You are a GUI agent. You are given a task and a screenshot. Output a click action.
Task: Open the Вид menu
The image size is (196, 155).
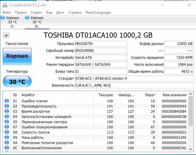(49, 12)
